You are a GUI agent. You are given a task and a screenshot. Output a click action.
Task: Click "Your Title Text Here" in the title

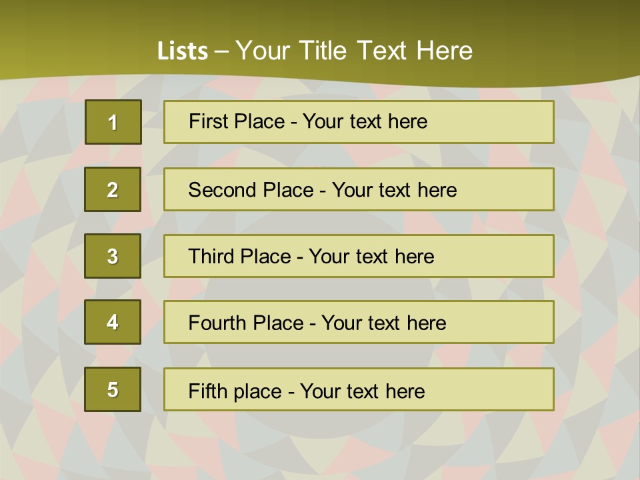[x=354, y=51]
